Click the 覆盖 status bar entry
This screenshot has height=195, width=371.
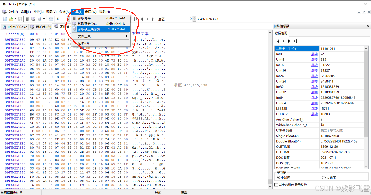[184, 192]
